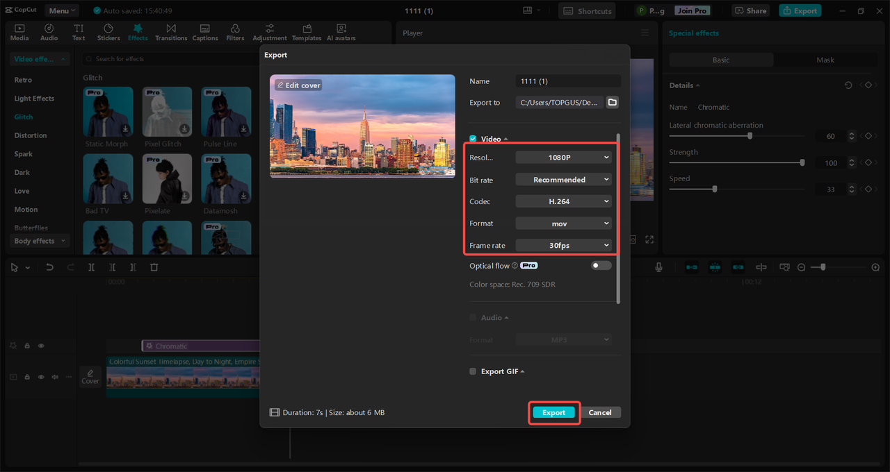The image size is (890, 472).
Task: Click the Player fullscreen icon
Action: click(x=649, y=239)
